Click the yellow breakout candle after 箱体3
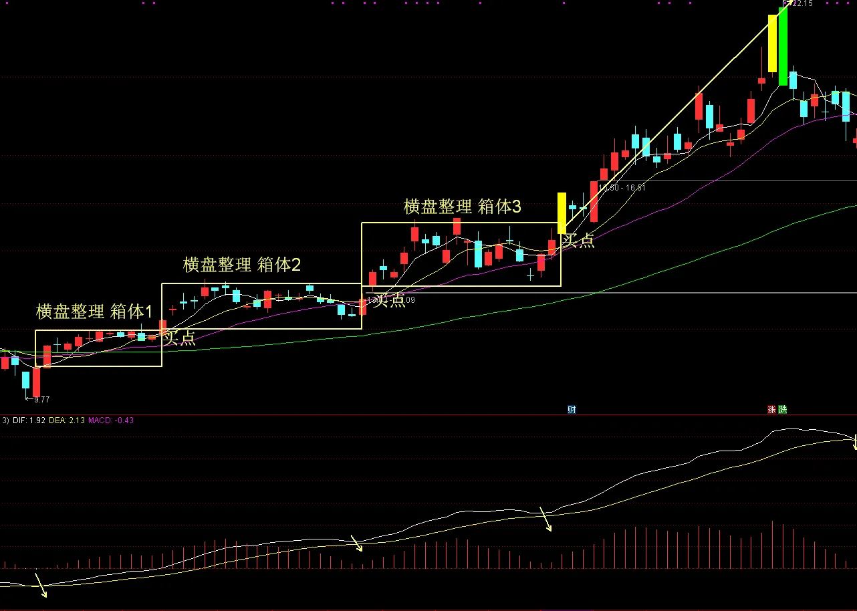The width and height of the screenshot is (857, 611). point(562,213)
